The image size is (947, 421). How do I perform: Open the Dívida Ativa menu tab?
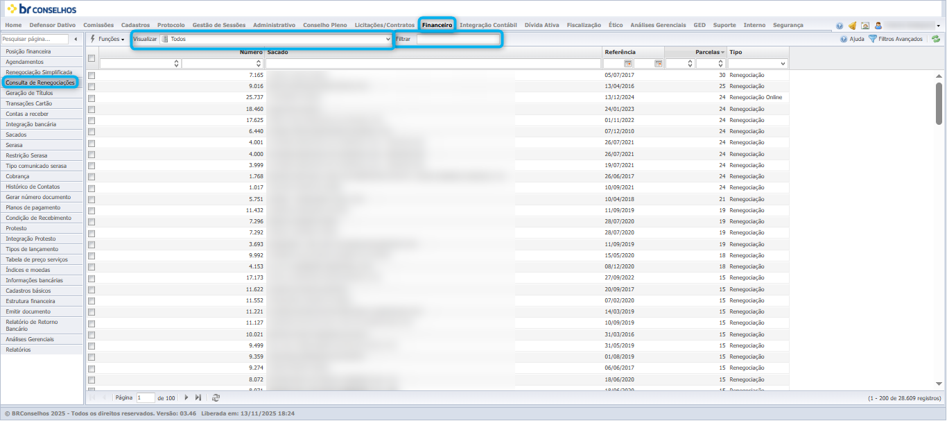[x=542, y=25]
